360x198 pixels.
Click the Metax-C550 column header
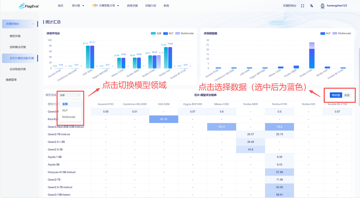tap(222, 104)
